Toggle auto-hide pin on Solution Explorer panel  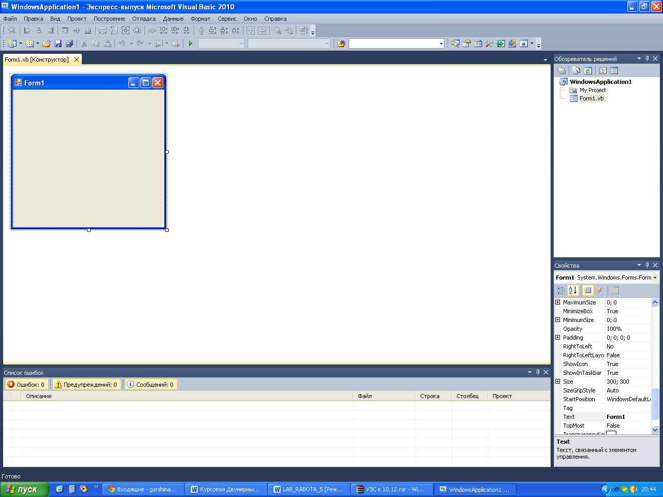(647, 59)
